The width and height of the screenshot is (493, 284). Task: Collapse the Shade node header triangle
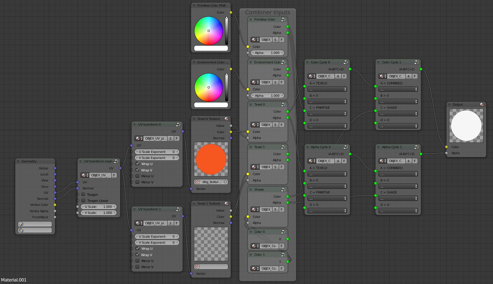click(251, 189)
